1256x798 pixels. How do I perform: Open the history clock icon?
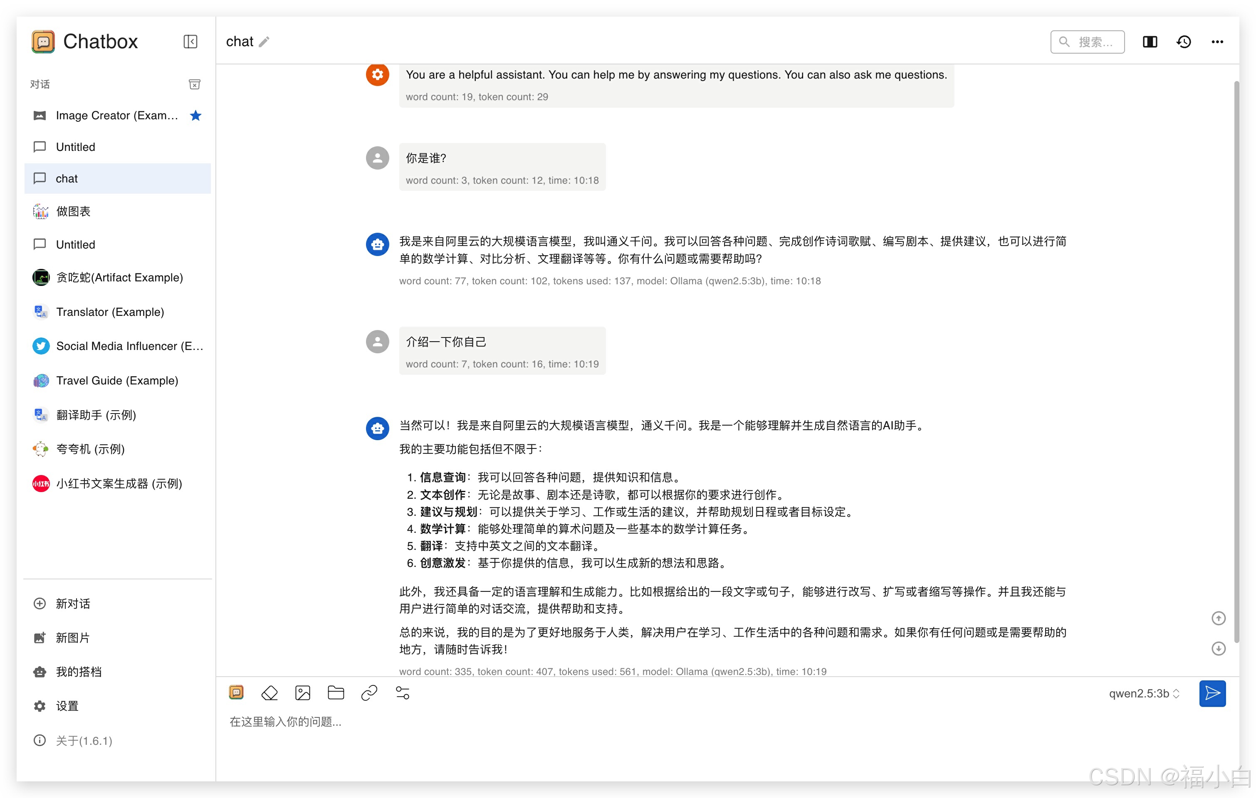point(1184,42)
